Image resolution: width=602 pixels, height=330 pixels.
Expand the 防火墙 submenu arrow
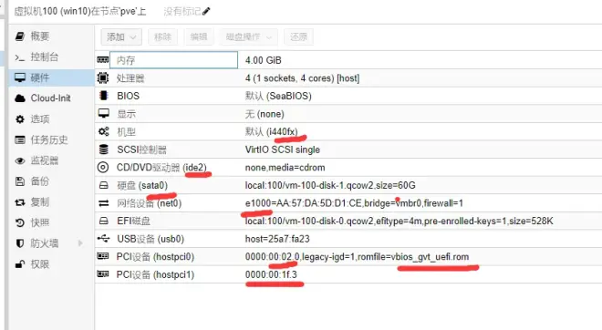click(80, 243)
